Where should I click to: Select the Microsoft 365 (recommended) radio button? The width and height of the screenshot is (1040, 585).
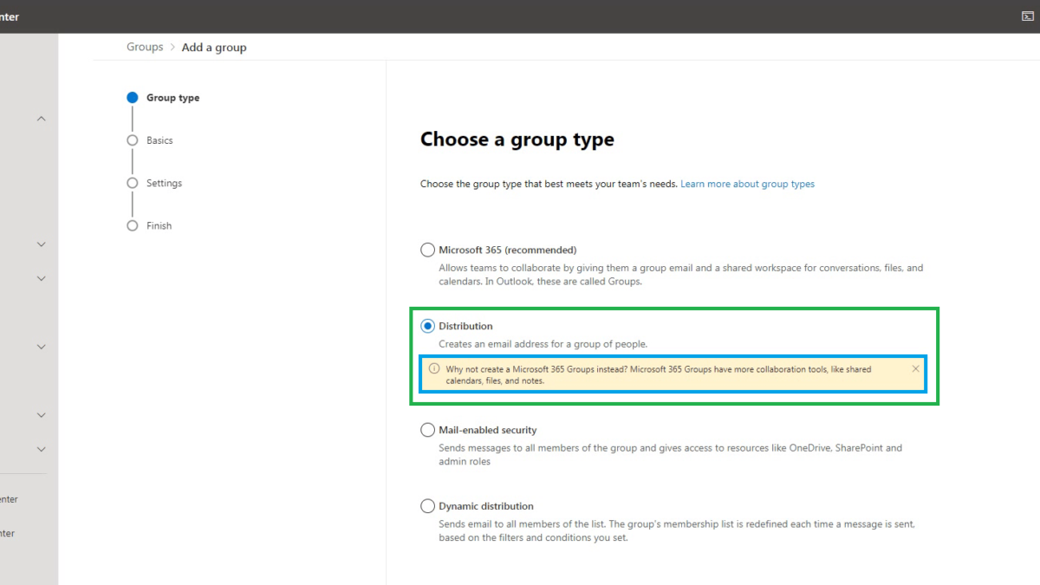click(427, 250)
